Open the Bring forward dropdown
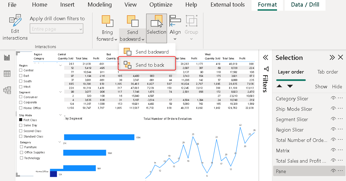Screen dimensions: 346x181 (107, 36)
